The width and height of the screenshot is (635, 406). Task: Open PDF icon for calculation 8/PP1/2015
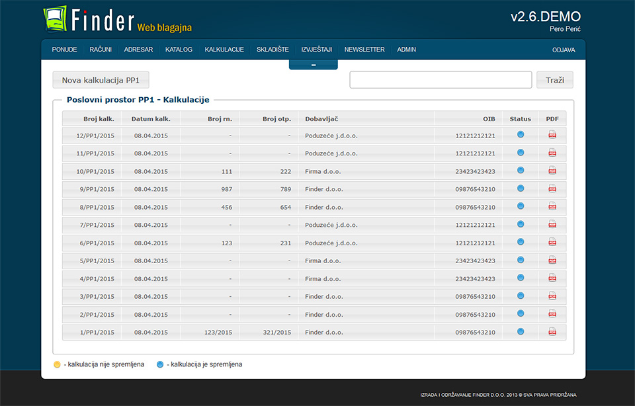[x=552, y=206]
